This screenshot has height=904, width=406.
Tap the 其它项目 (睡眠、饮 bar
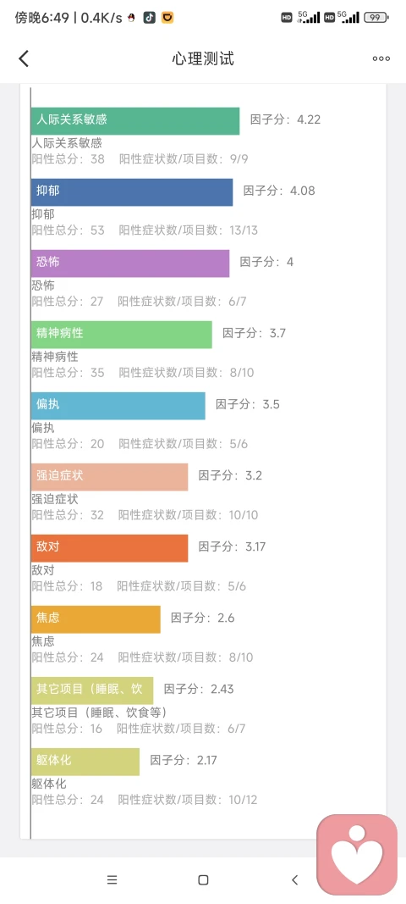(x=92, y=690)
